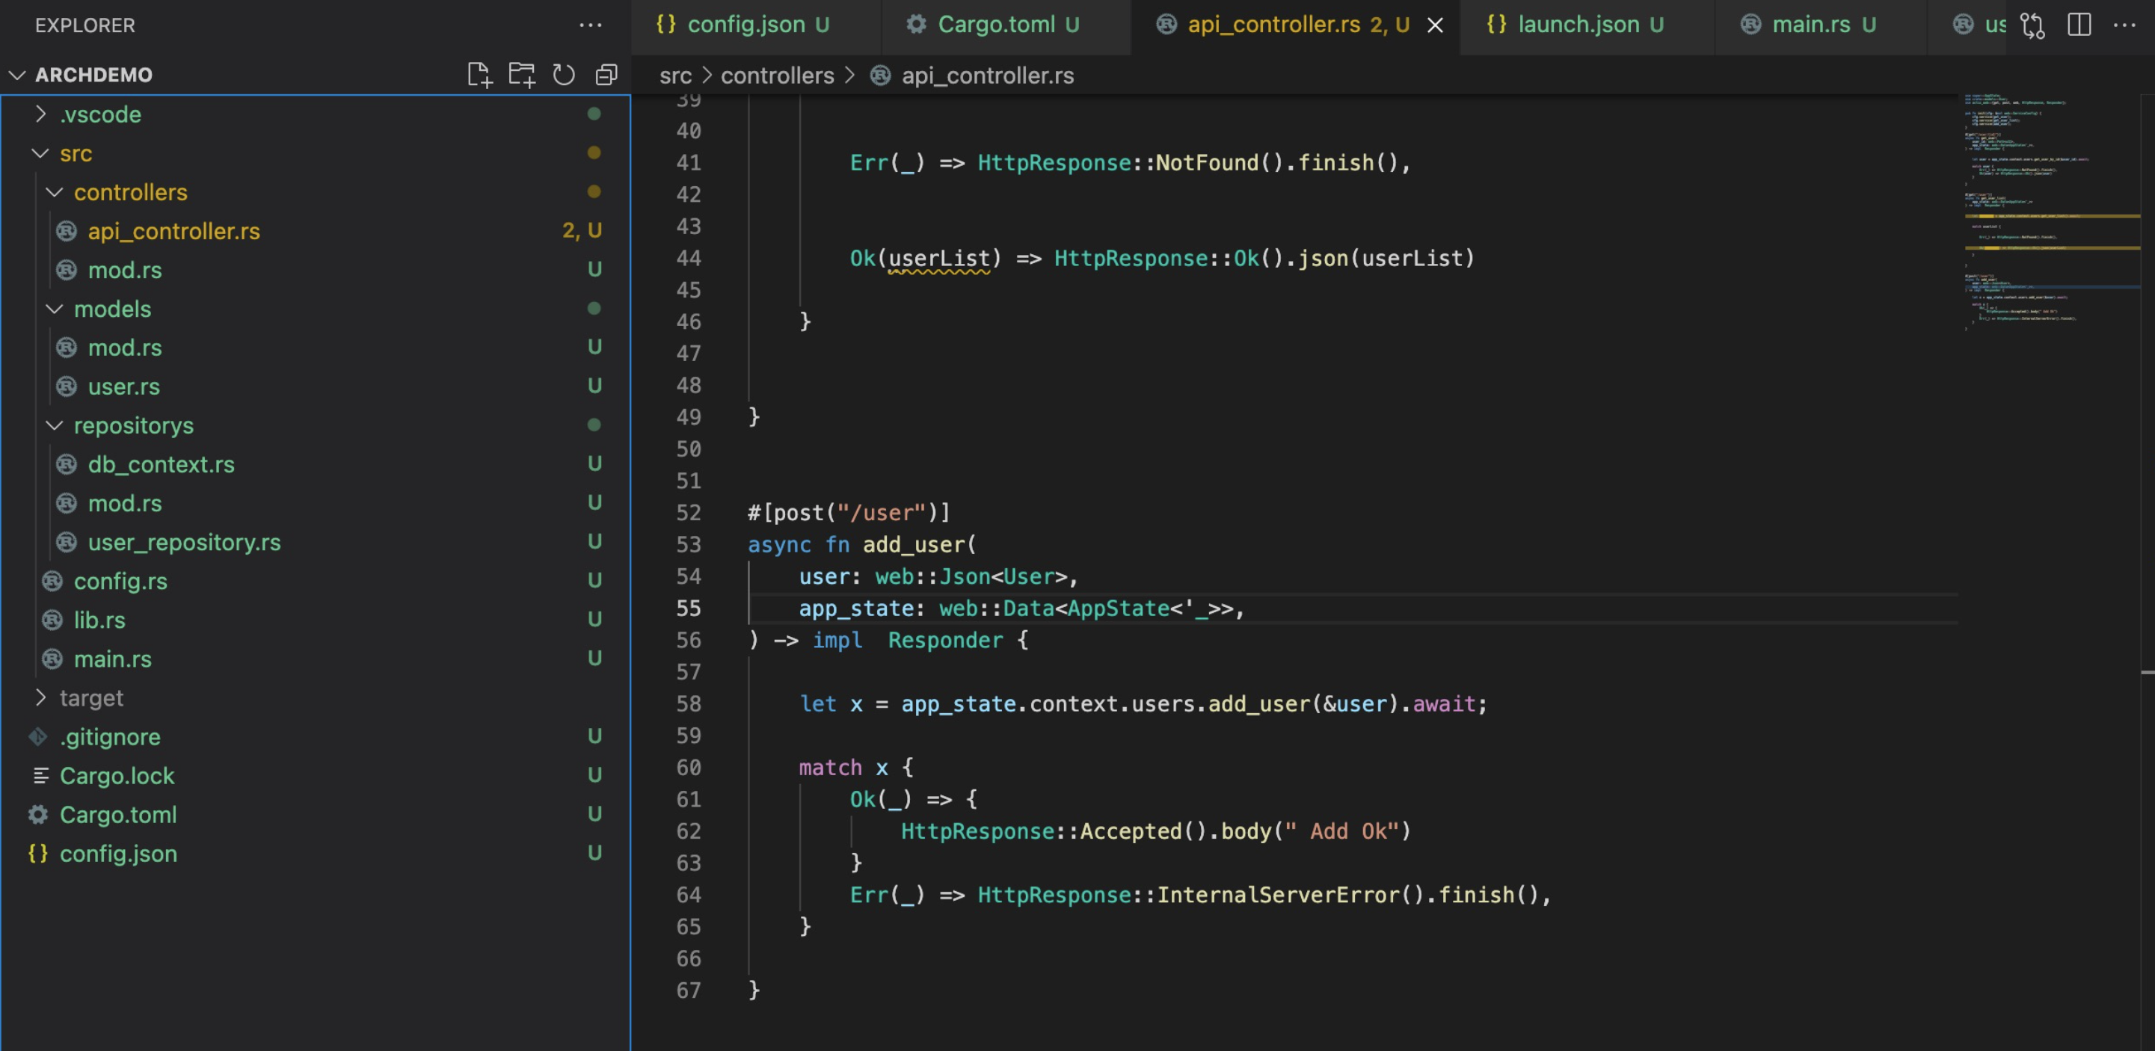Click the New File icon in explorer

tap(479, 75)
